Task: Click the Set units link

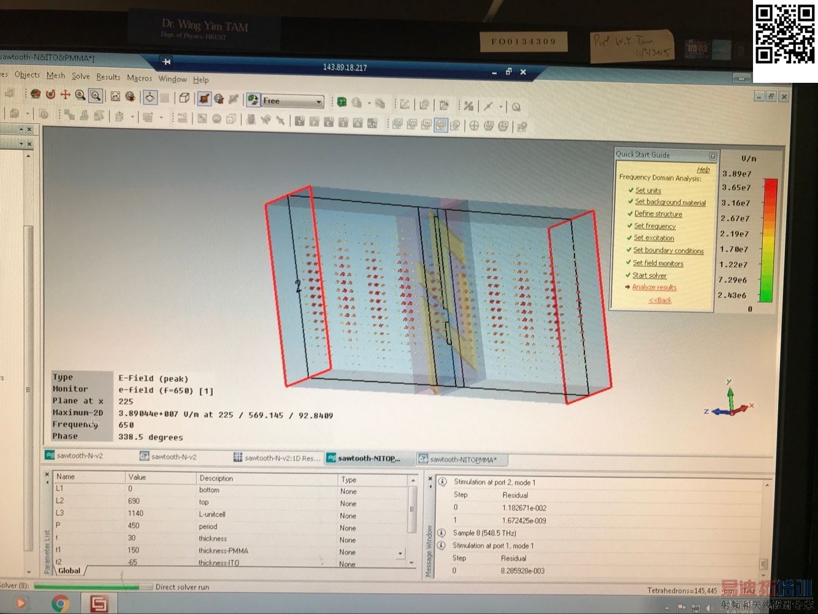Action: click(648, 190)
